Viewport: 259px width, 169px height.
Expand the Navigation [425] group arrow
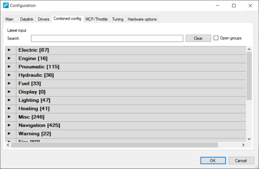point(9,125)
